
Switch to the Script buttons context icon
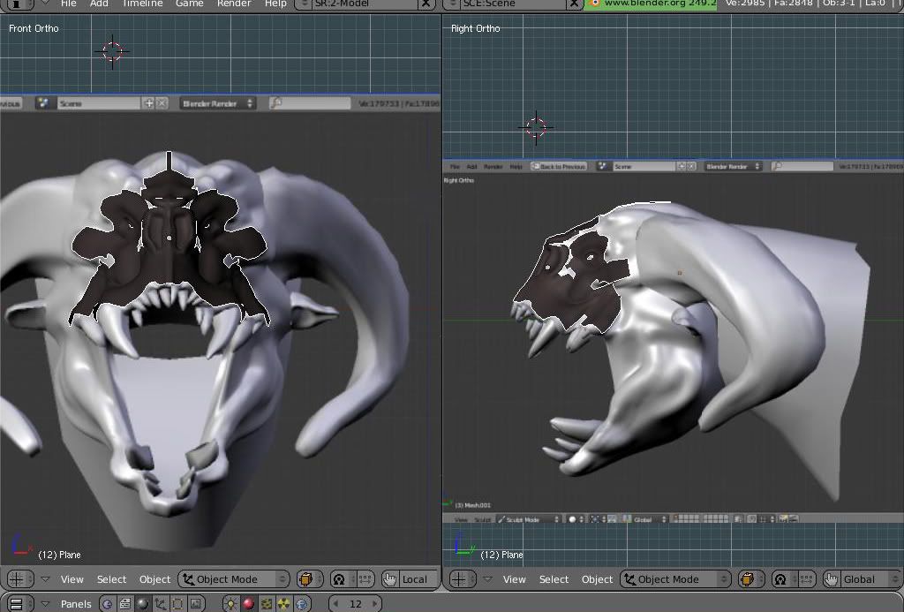pyautogui.click(x=125, y=604)
